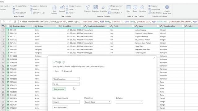The image size is (198, 111).
Task: Click Unpivot Columns
Action: (x=39, y=6)
